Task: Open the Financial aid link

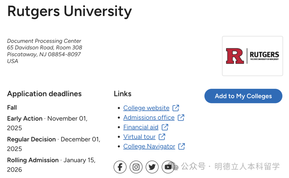Action: (x=141, y=127)
